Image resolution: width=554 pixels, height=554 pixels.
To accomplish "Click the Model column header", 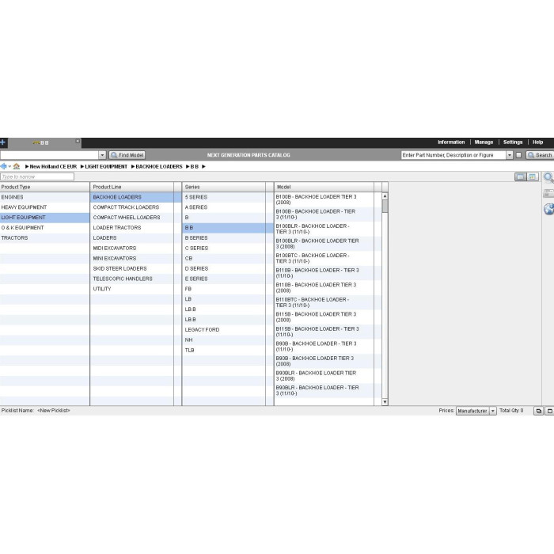I will pyautogui.click(x=324, y=188).
